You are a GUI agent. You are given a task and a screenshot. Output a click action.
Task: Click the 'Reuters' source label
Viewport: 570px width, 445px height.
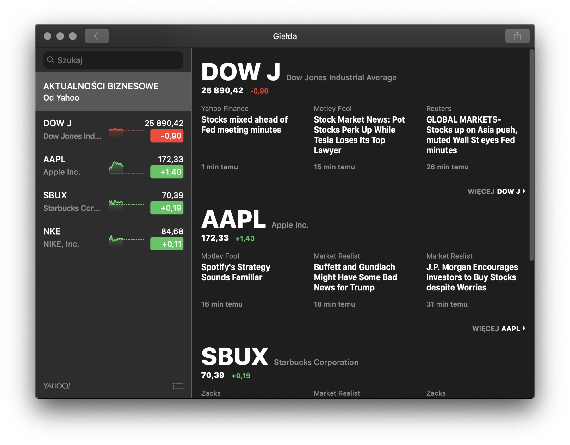pyautogui.click(x=438, y=108)
